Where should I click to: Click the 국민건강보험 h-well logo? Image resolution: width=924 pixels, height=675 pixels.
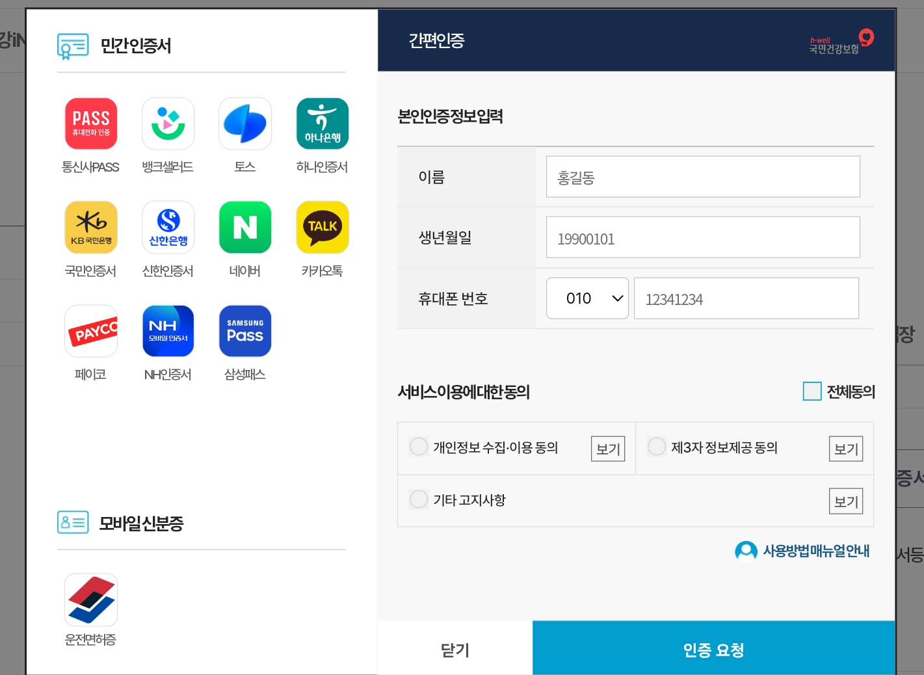pos(841,42)
